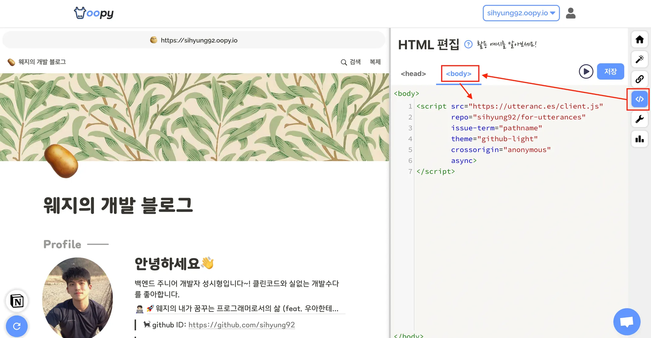The height and width of the screenshot is (338, 651).
Task: Click the 복제 duplicate button
Action: click(375, 62)
